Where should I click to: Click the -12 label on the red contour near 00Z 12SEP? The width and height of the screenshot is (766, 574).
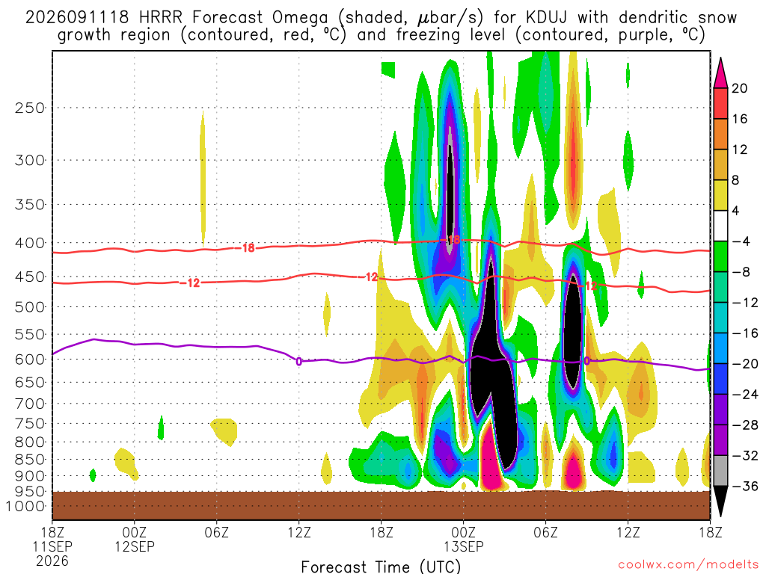(191, 283)
